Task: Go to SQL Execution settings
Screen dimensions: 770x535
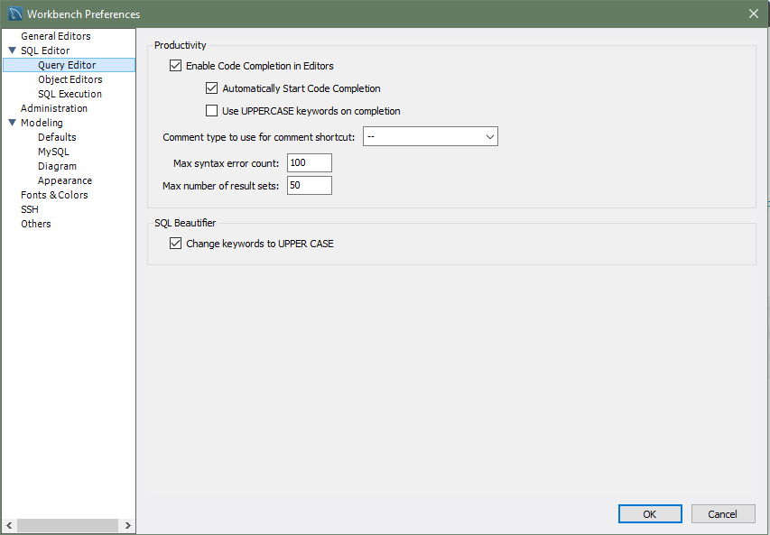Action: 70,94
